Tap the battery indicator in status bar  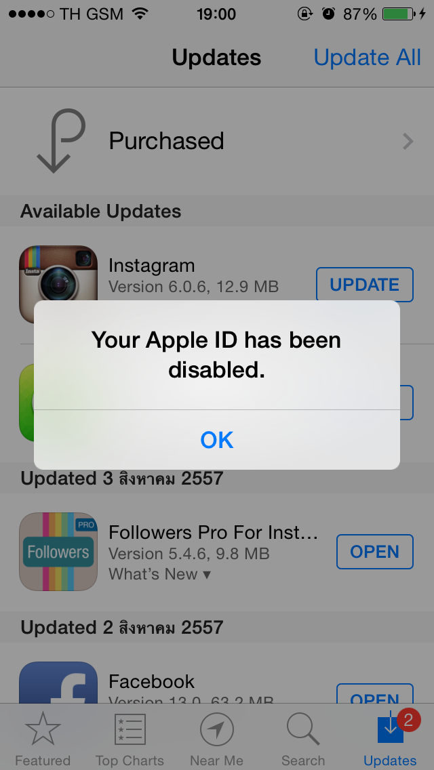pyautogui.click(x=398, y=14)
